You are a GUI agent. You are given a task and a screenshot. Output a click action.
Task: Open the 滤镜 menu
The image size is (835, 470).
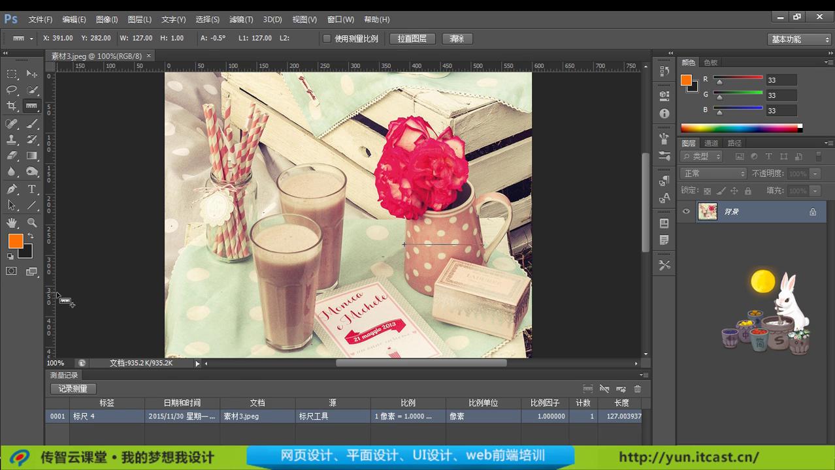click(x=240, y=19)
